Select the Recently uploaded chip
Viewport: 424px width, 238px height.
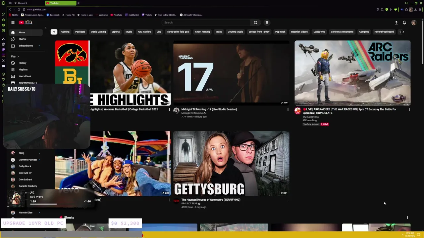(384, 32)
